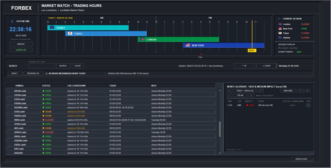Viewport: 331px width, 168px height.
Task: Go to next day in news calendar
Action: pos(261,91)
